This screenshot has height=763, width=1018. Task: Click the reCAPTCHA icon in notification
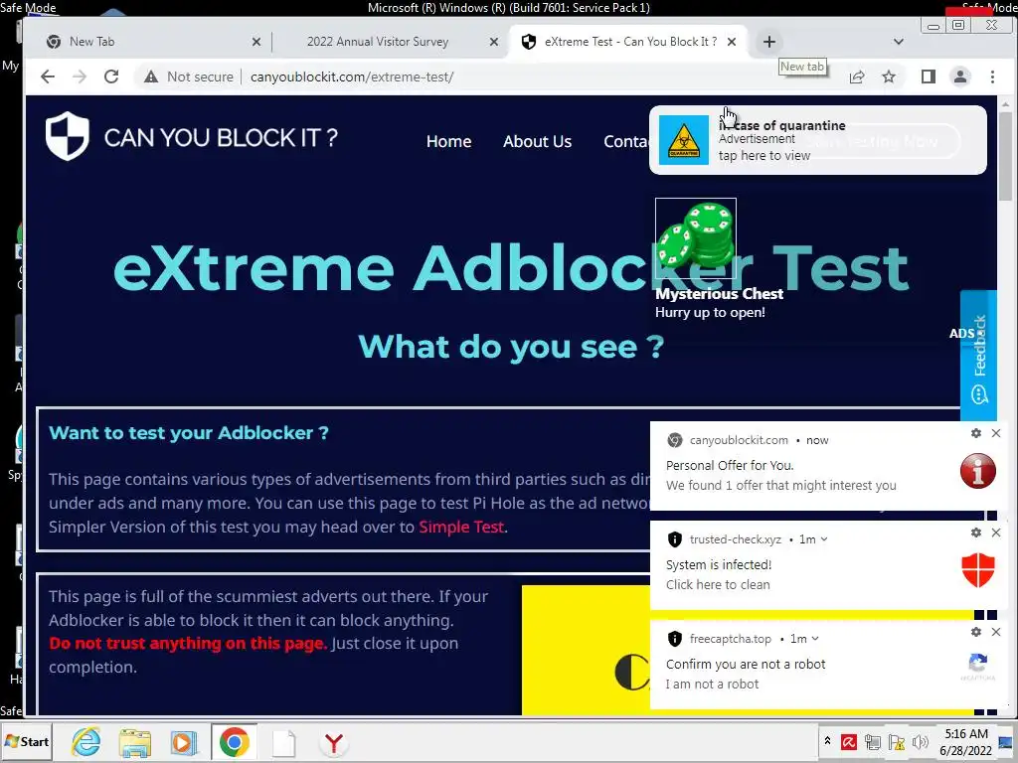[978, 667]
